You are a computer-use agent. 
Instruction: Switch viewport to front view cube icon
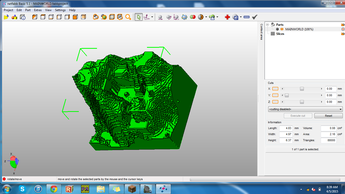[x=75, y=17]
